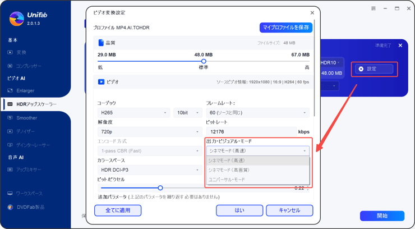
Task: Open the フレームレート 60 dropdown
Action: point(258,113)
